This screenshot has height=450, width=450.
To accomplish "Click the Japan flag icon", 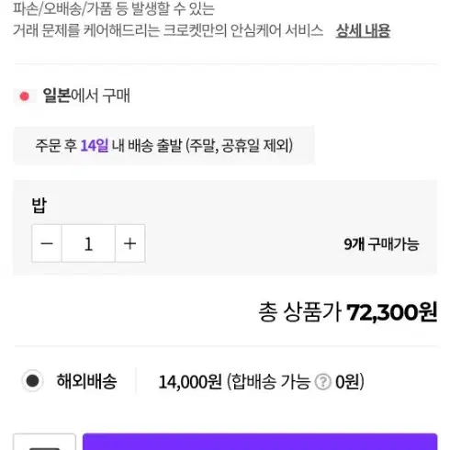I will click(x=25, y=96).
